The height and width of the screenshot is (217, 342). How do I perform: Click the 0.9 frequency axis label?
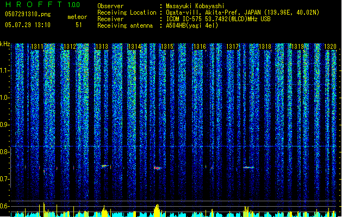point(4,125)
